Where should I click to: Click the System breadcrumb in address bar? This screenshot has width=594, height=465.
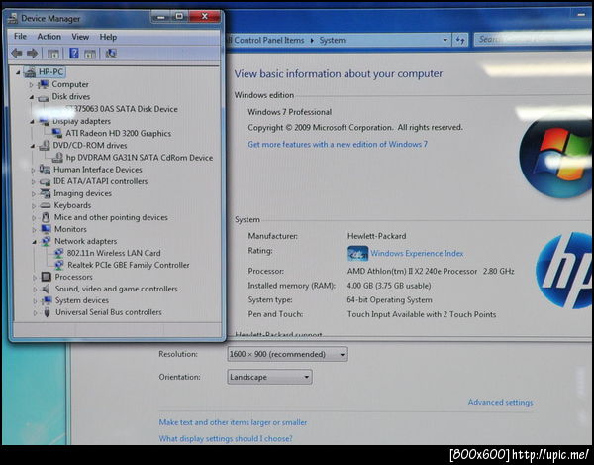point(333,40)
